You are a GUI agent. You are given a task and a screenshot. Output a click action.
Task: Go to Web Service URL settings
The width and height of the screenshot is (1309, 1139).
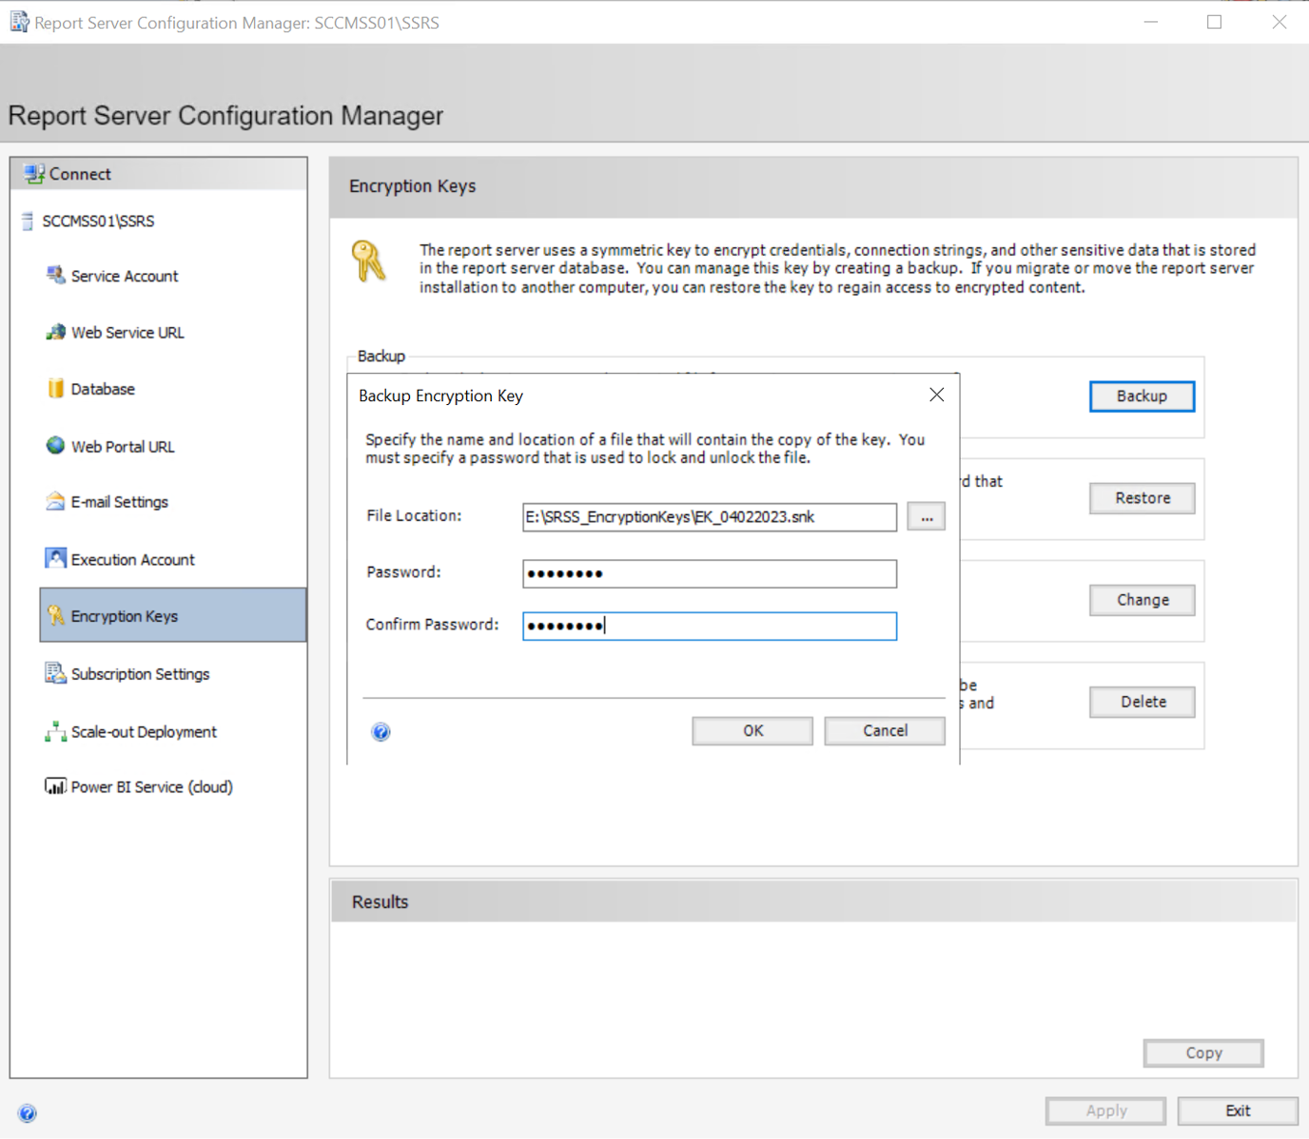127,333
